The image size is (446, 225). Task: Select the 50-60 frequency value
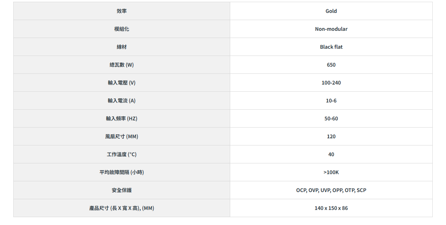331,119
